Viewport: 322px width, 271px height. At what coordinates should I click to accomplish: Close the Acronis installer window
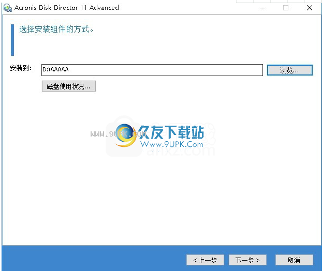click(309, 8)
